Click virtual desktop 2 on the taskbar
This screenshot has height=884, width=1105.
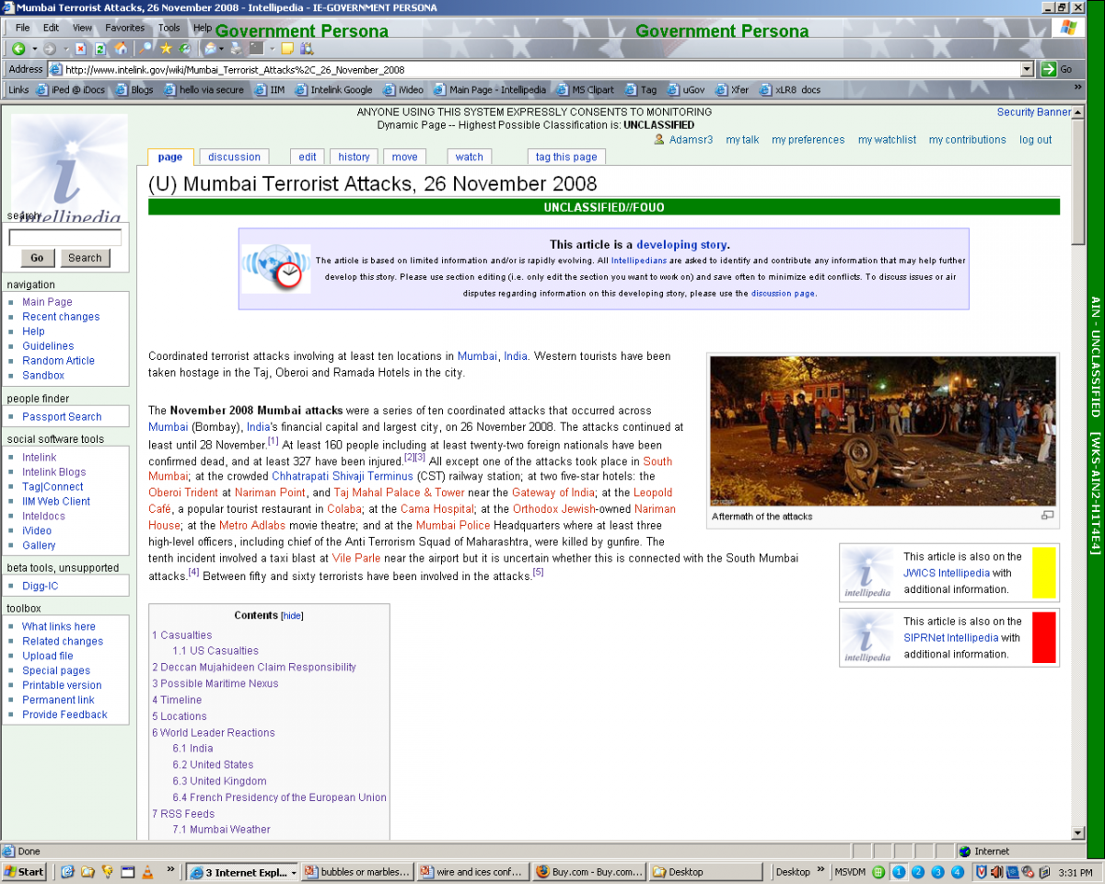[x=918, y=871]
